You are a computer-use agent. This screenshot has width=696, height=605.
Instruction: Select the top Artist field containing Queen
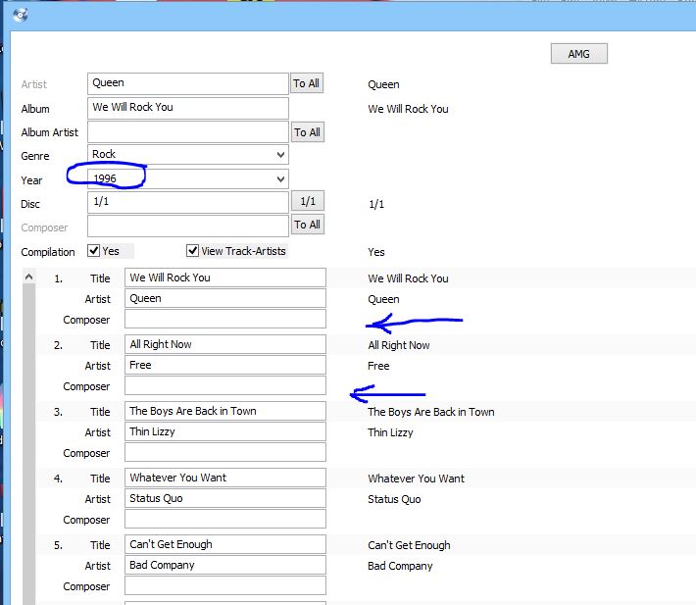(x=187, y=84)
